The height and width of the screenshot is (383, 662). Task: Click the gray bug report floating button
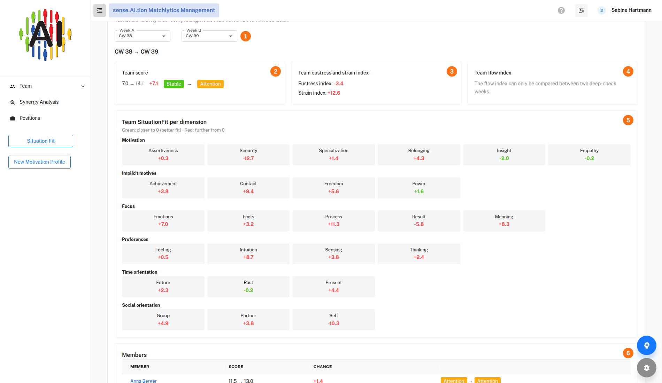pos(647,368)
